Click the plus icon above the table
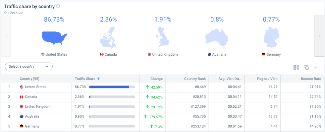325x132 pixels. (x=316, y=67)
